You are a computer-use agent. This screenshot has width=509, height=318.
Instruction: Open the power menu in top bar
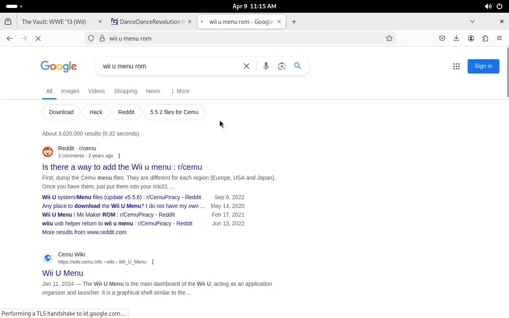pos(499,6)
